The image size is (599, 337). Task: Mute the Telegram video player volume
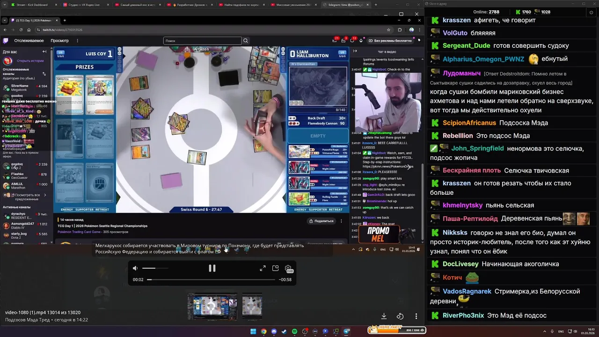(x=135, y=268)
